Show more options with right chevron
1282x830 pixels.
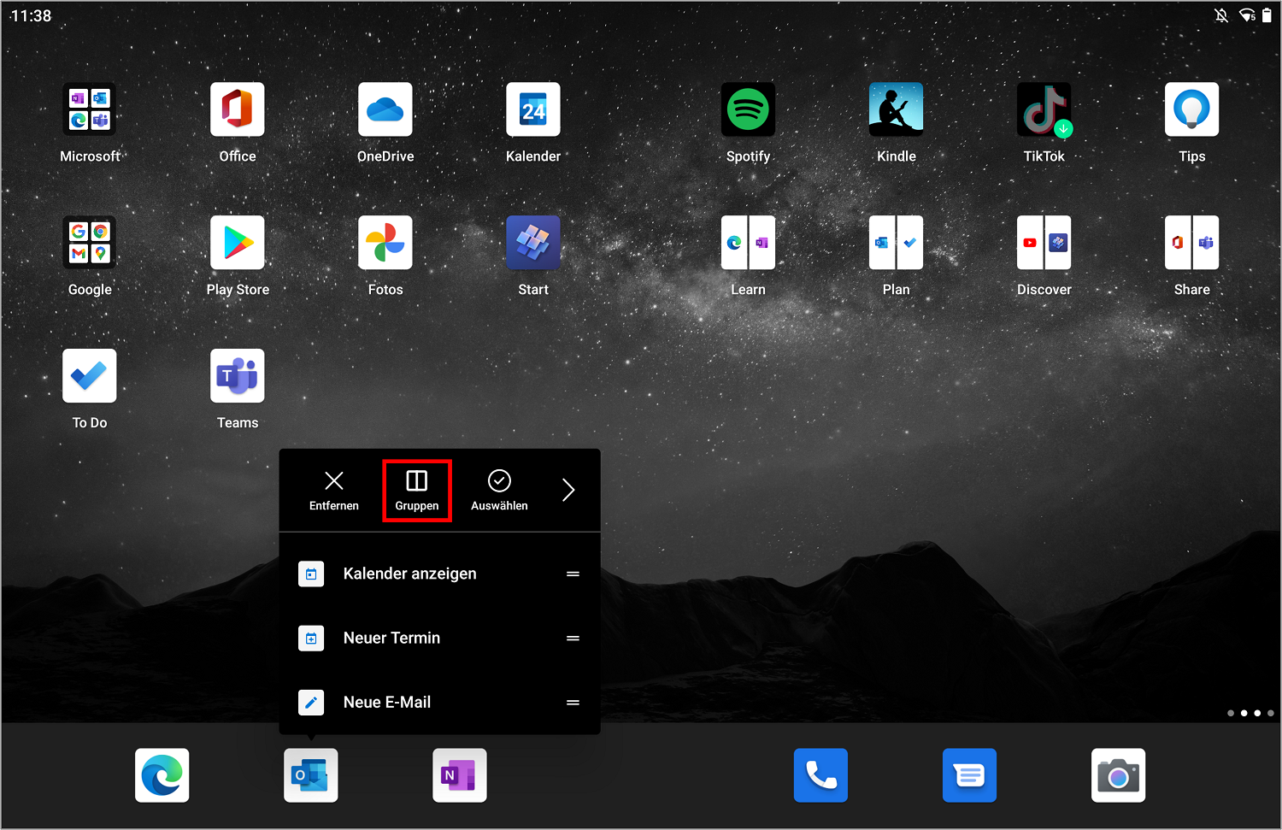coord(568,490)
